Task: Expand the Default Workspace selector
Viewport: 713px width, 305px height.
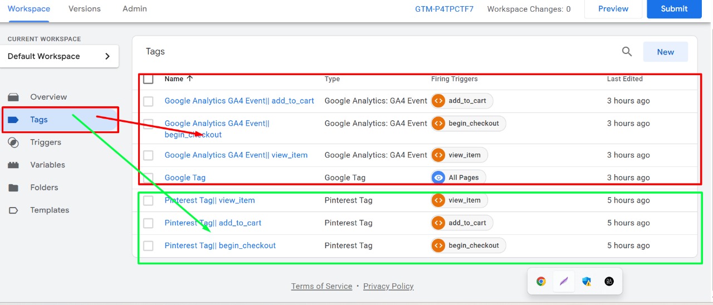Action: pyautogui.click(x=60, y=56)
